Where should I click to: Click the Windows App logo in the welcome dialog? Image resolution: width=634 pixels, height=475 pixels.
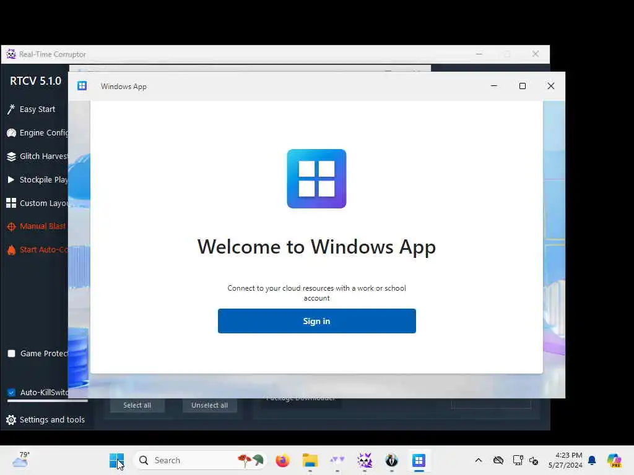316,179
